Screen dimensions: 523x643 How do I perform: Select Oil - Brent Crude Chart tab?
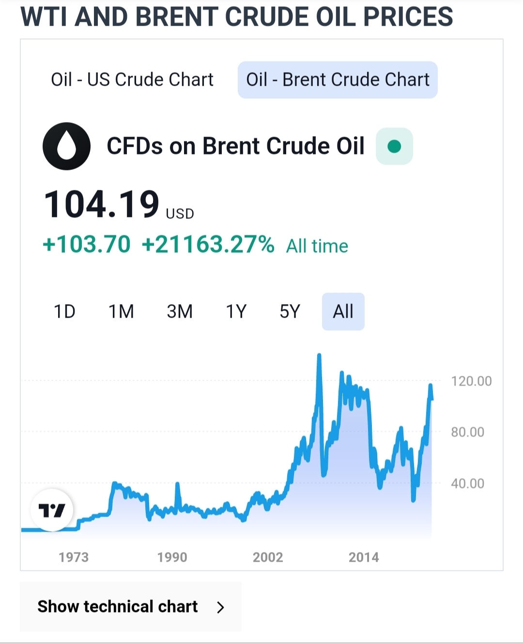coord(338,80)
